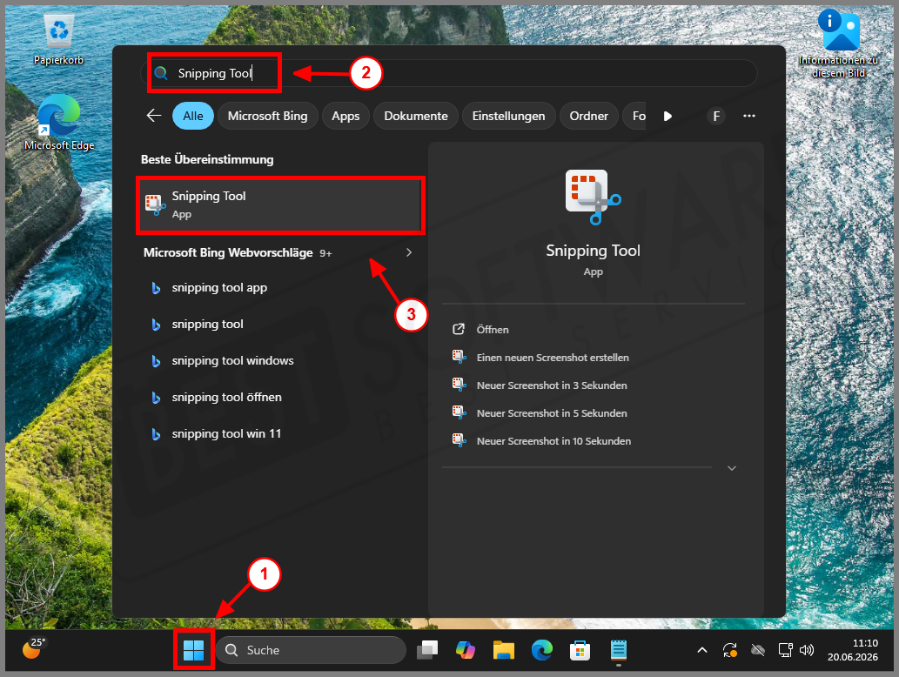This screenshot has height=677, width=899.
Task: Show more filter tabs arrow
Action: tap(668, 116)
